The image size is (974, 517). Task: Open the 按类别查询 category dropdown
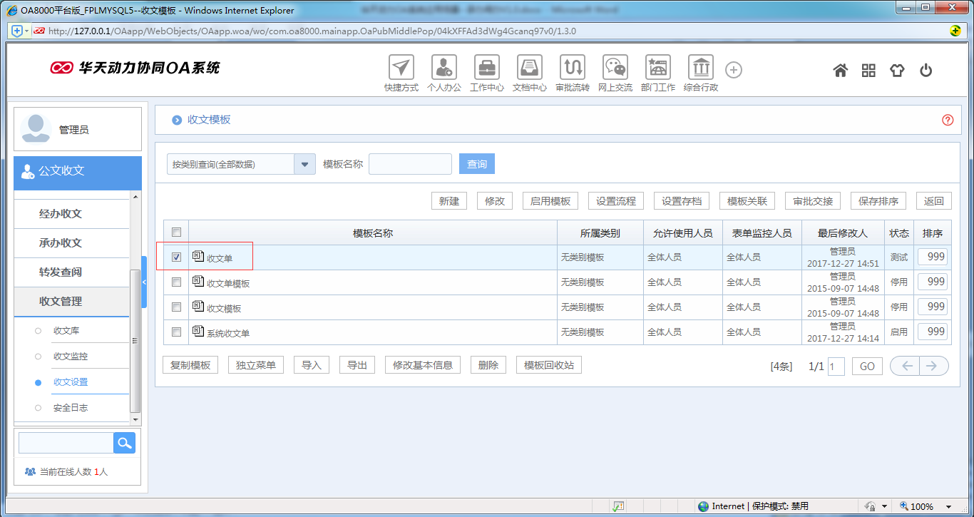(x=305, y=163)
